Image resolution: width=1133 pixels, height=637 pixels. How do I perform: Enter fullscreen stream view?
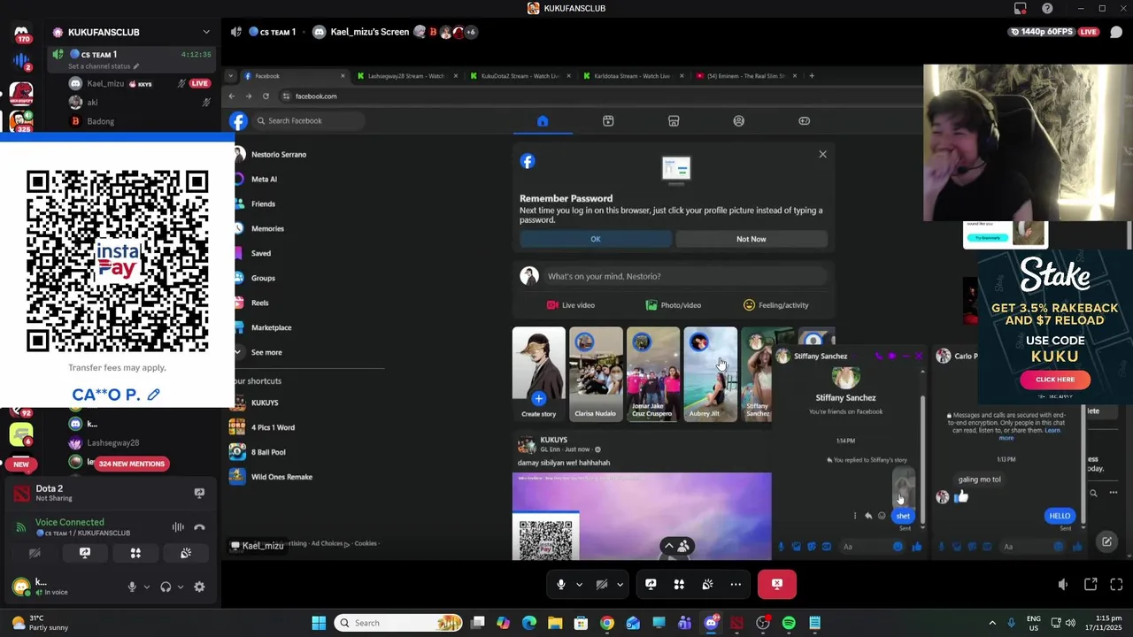[1116, 584]
